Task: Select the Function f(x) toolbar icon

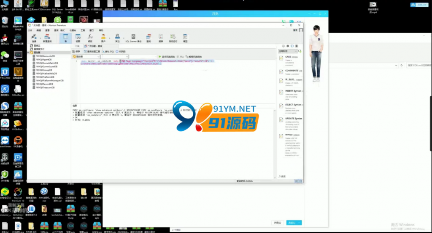Action: pos(90,38)
